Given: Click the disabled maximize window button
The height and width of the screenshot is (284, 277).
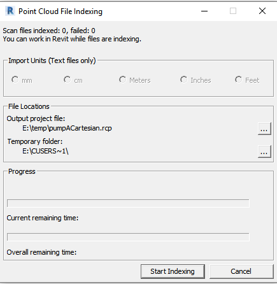Looking at the screenshot, I should [x=233, y=11].
